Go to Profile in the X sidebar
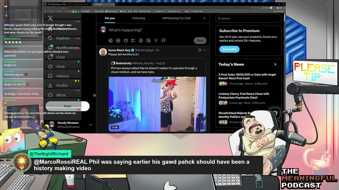The width and height of the screenshot is (339, 190). (x=58, y=86)
